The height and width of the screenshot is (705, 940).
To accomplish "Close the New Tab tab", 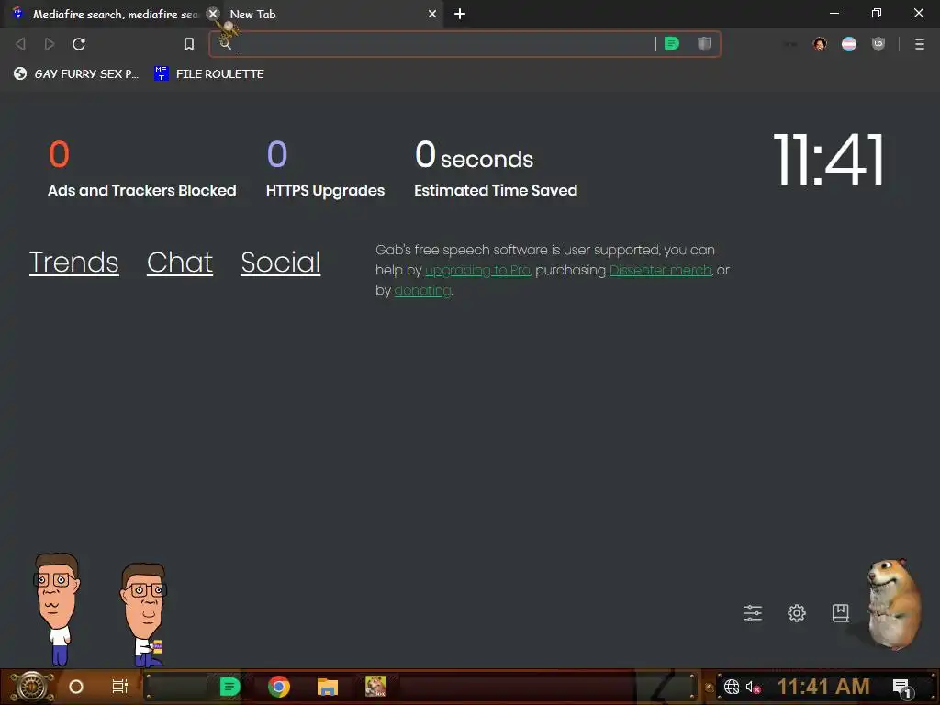I will pyautogui.click(x=432, y=14).
